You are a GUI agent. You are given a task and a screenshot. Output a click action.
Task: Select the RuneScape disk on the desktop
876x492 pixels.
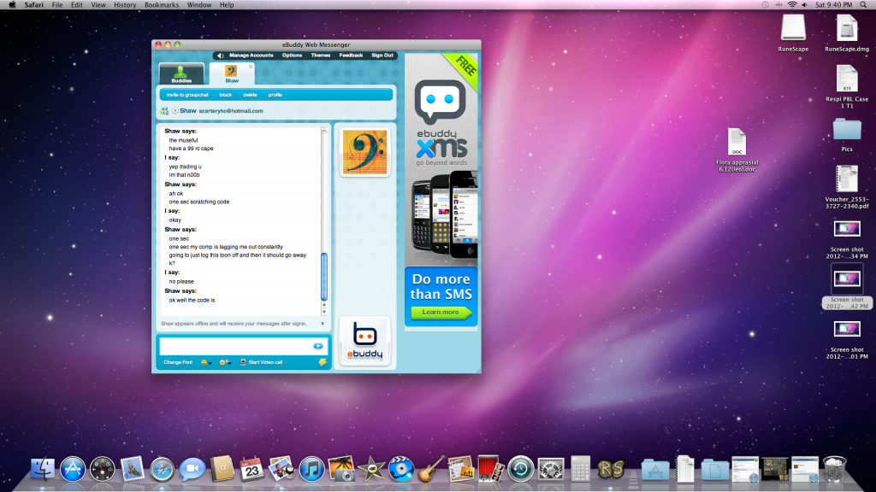[793, 33]
